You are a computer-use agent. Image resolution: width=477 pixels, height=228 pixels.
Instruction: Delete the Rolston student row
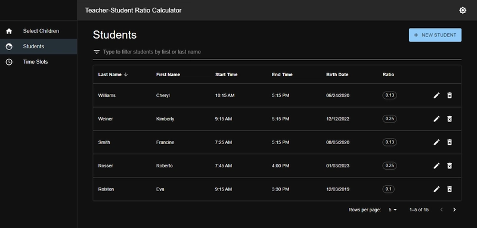point(450,189)
